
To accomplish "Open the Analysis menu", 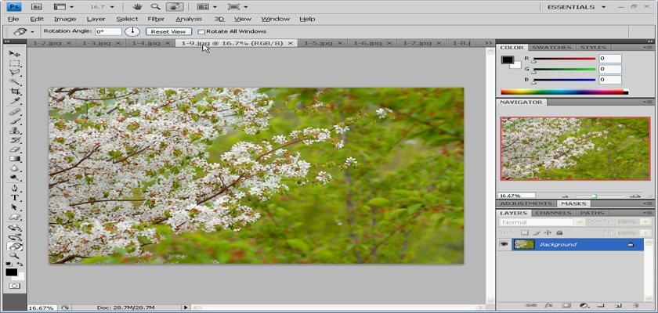I will [189, 19].
